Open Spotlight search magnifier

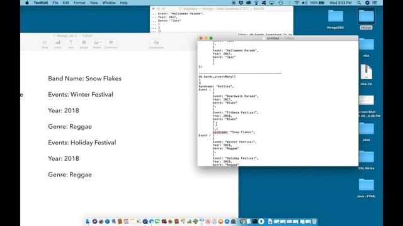tap(359, 3)
